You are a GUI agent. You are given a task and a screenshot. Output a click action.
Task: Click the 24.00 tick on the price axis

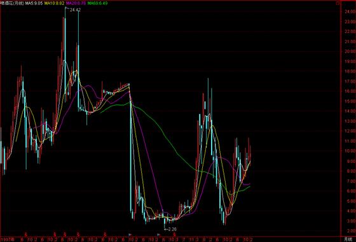(x=350, y=11)
